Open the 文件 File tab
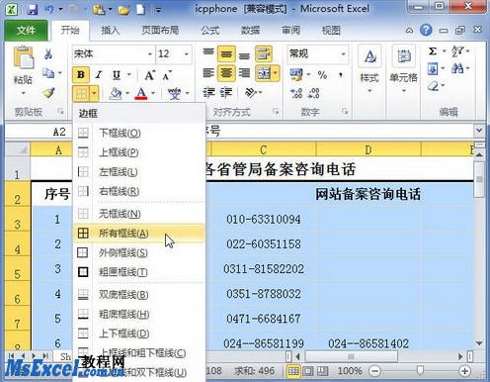Screen dimensions: 490x382 coord(26,31)
